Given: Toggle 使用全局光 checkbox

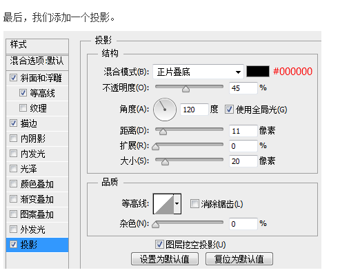Looking at the screenshot, I should (229, 110).
